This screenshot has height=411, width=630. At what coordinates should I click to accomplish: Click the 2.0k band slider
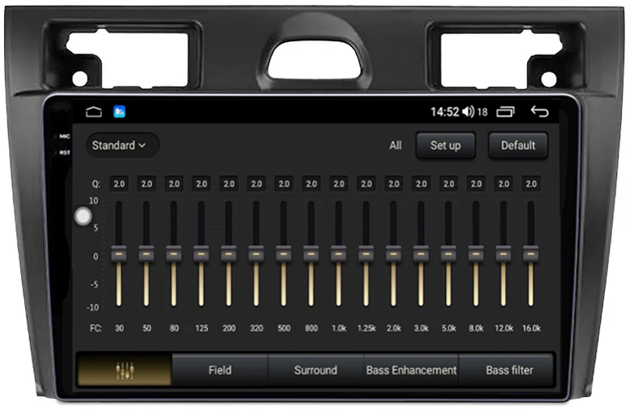[393, 254]
